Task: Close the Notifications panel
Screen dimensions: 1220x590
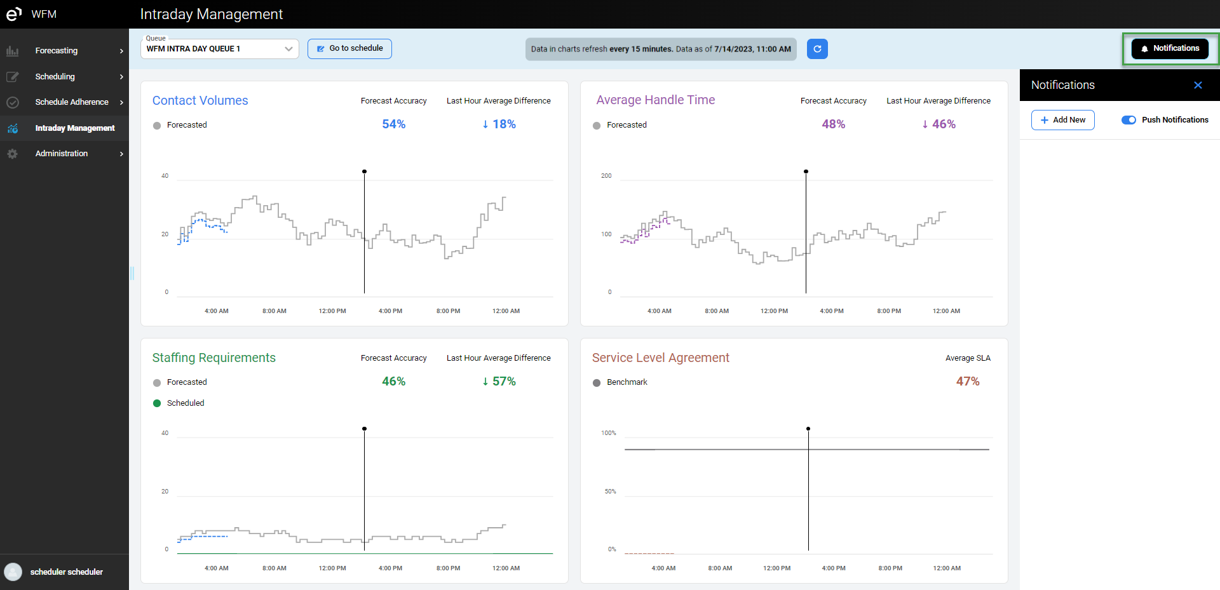Action: pos(1198,85)
